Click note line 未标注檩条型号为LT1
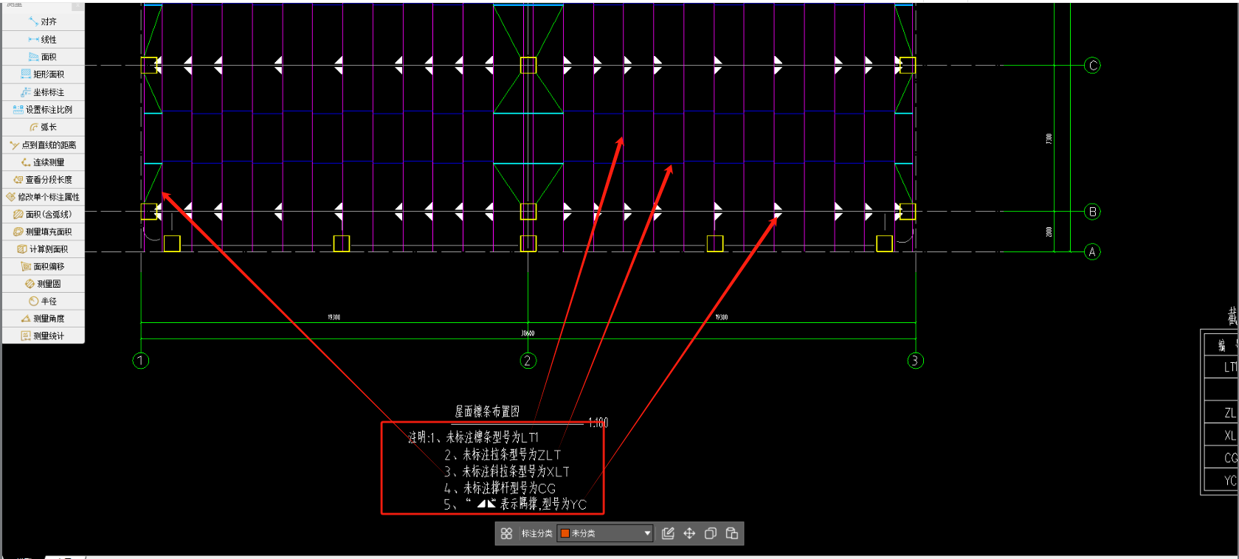 tap(492, 437)
